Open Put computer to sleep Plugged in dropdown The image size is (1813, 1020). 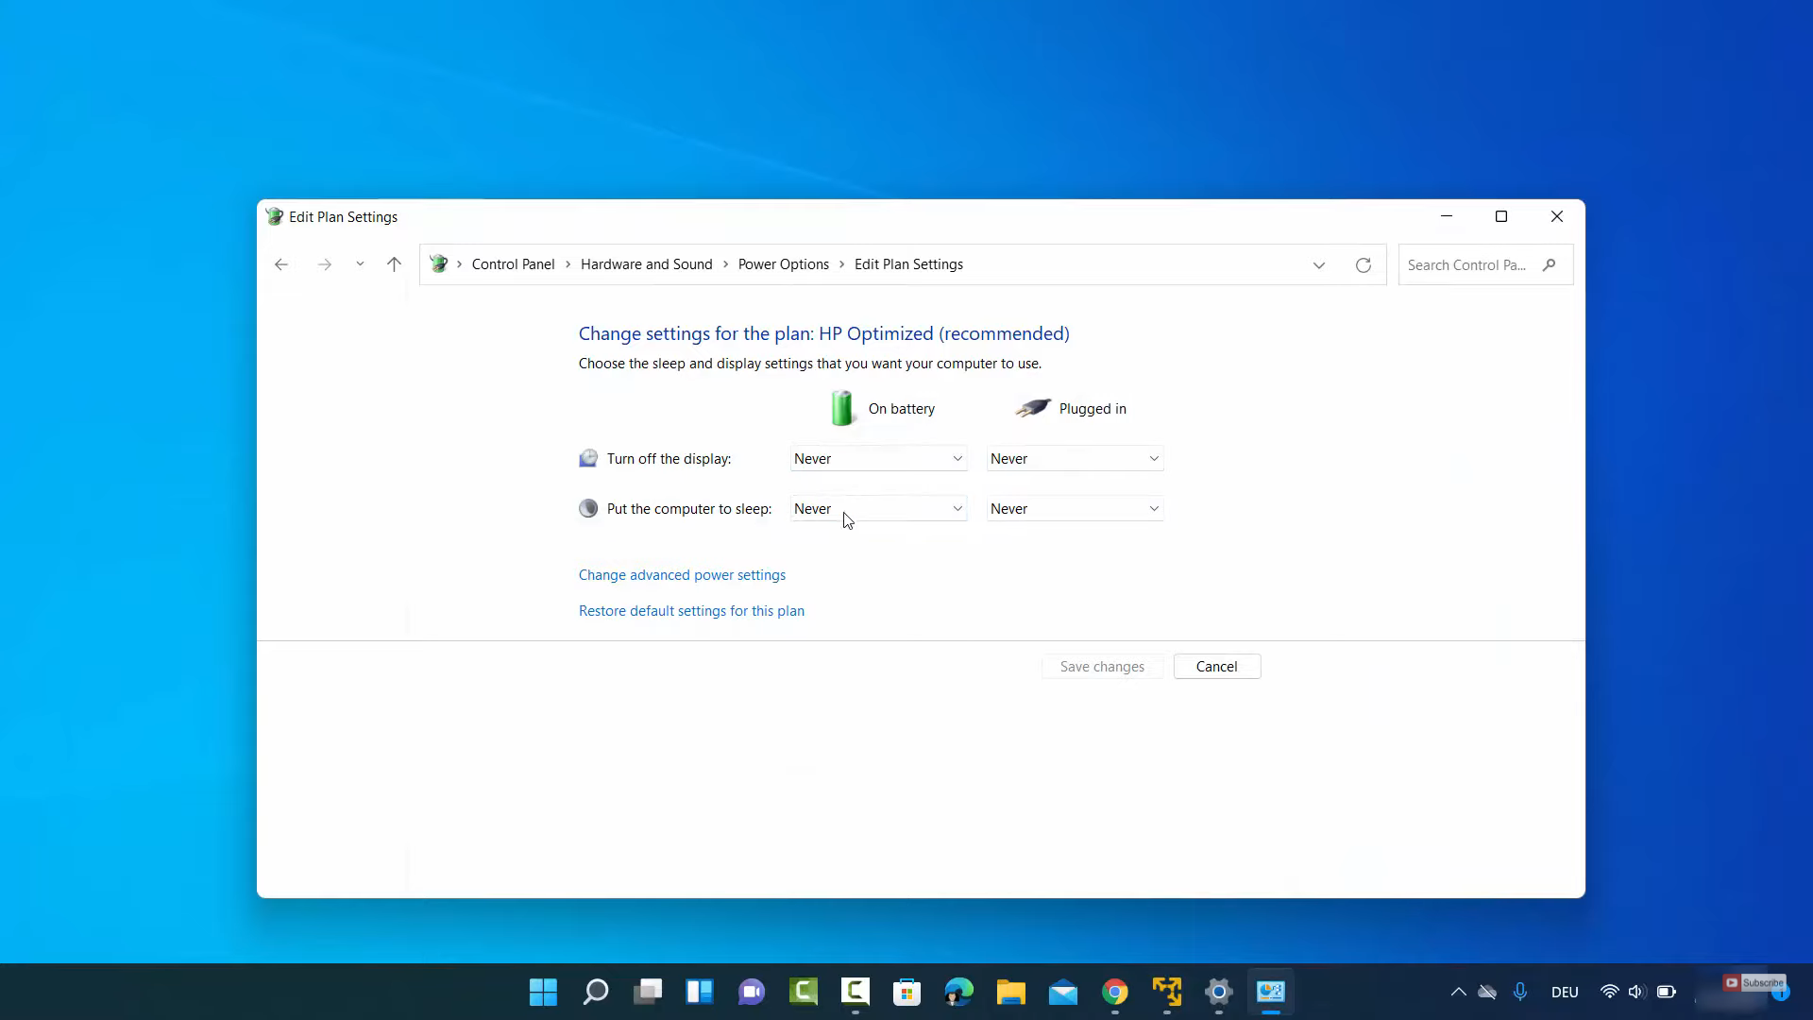(1075, 509)
